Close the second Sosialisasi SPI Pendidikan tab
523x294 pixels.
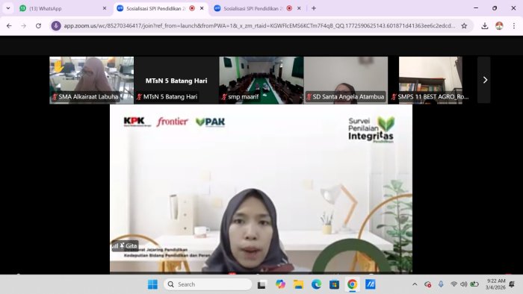coord(299,8)
